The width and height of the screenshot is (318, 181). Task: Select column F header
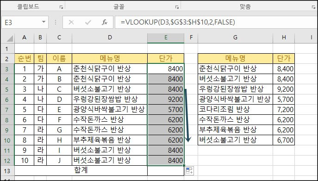click(x=191, y=37)
